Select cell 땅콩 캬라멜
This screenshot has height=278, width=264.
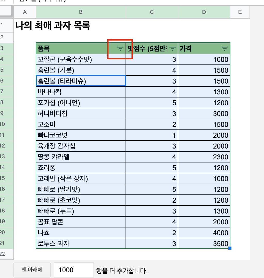point(81,157)
